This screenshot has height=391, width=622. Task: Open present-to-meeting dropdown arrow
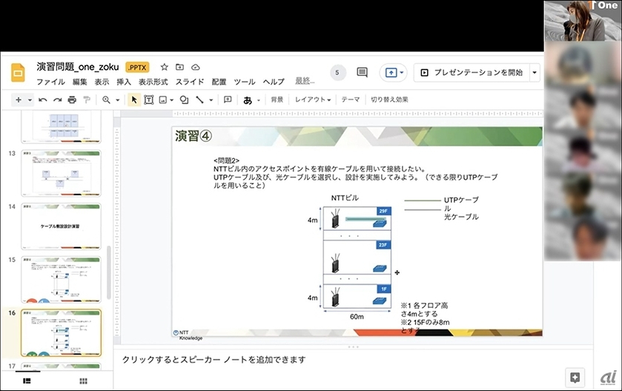click(401, 73)
